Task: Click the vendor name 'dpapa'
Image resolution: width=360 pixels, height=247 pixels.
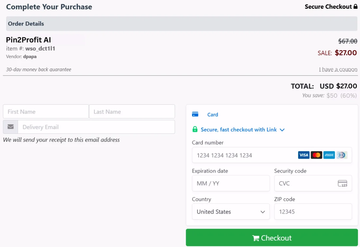Action: tap(30, 57)
